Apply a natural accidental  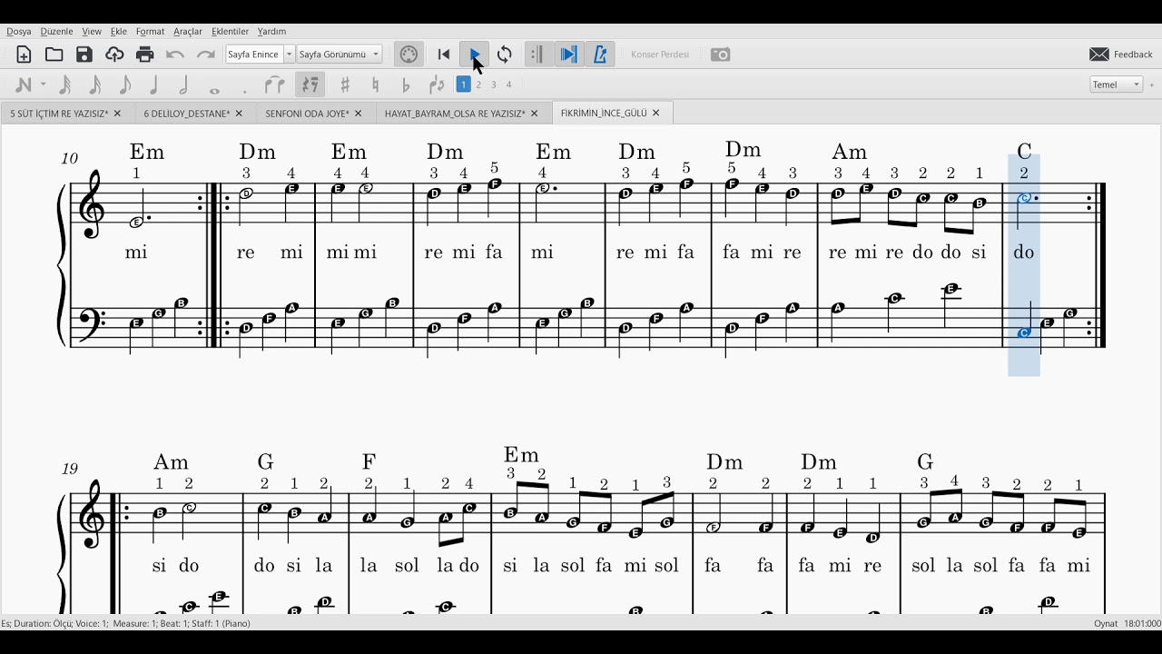(x=375, y=84)
